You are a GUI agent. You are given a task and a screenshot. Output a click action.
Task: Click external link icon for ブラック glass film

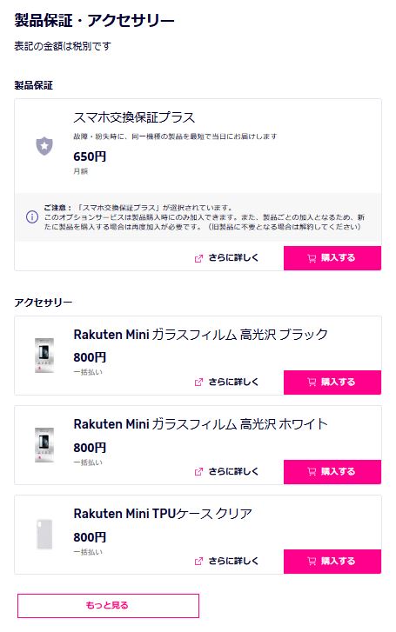(198, 383)
